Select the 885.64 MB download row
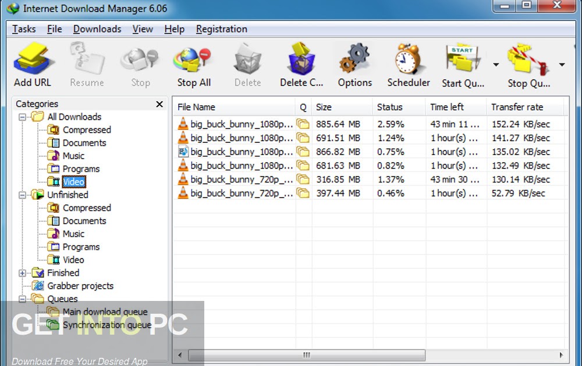Screen dimensions: 582x366 [x=370, y=124]
